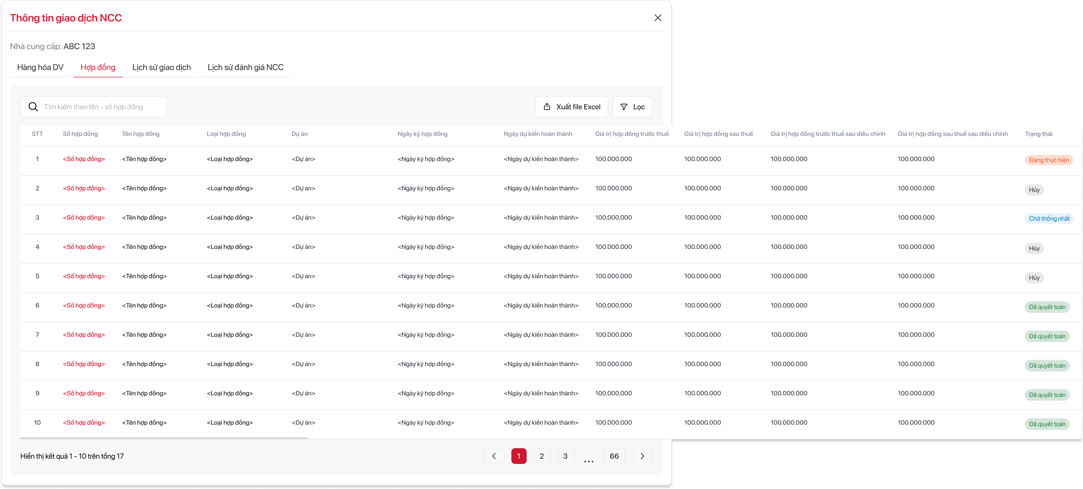Screen dimensions: 1083x489
Task: Go to next page using right chevron
Action: pos(642,456)
